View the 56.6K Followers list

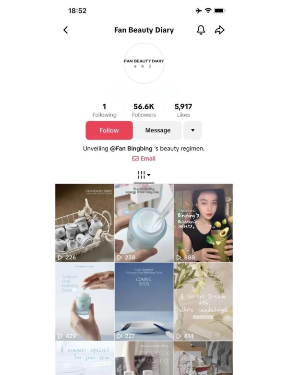coord(144,110)
